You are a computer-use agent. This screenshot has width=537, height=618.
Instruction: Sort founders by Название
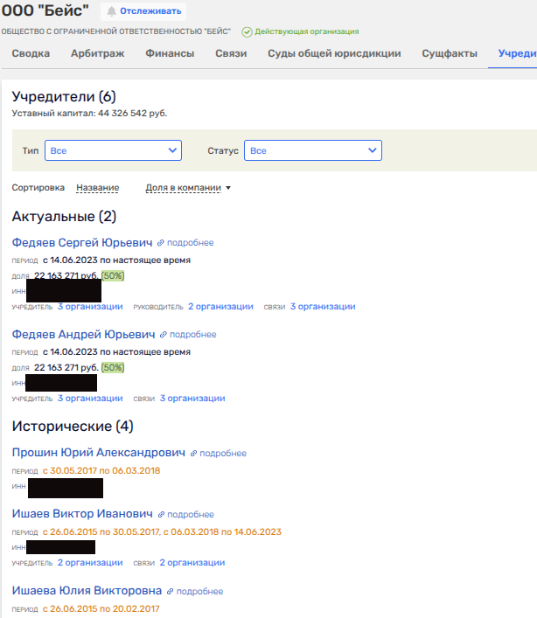click(x=97, y=188)
